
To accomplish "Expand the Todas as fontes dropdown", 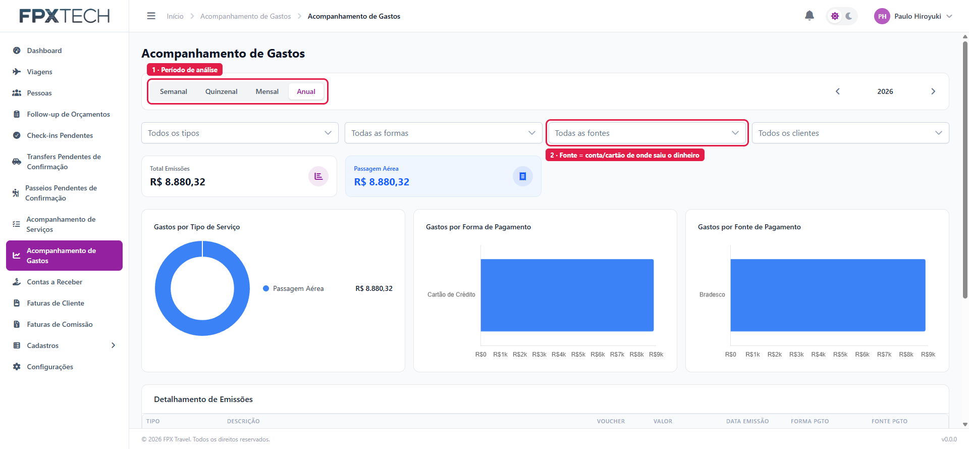I will [x=647, y=133].
